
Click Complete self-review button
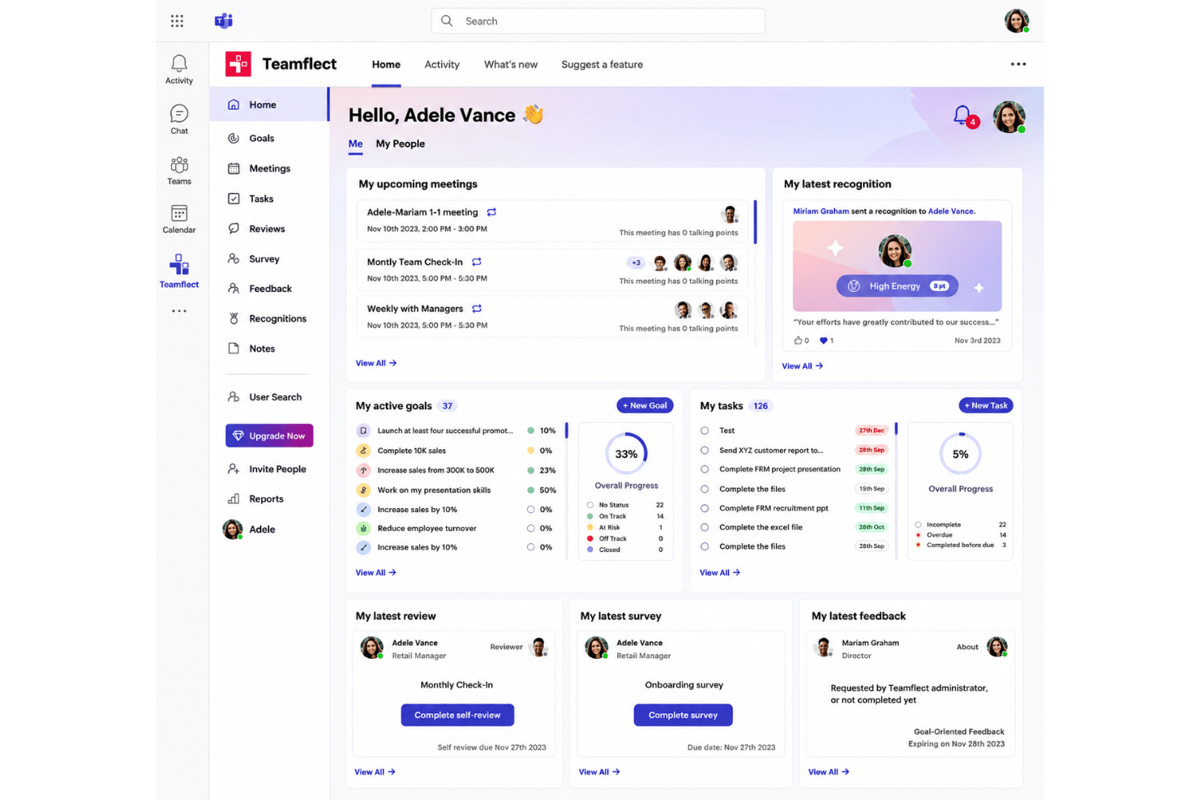pos(457,715)
